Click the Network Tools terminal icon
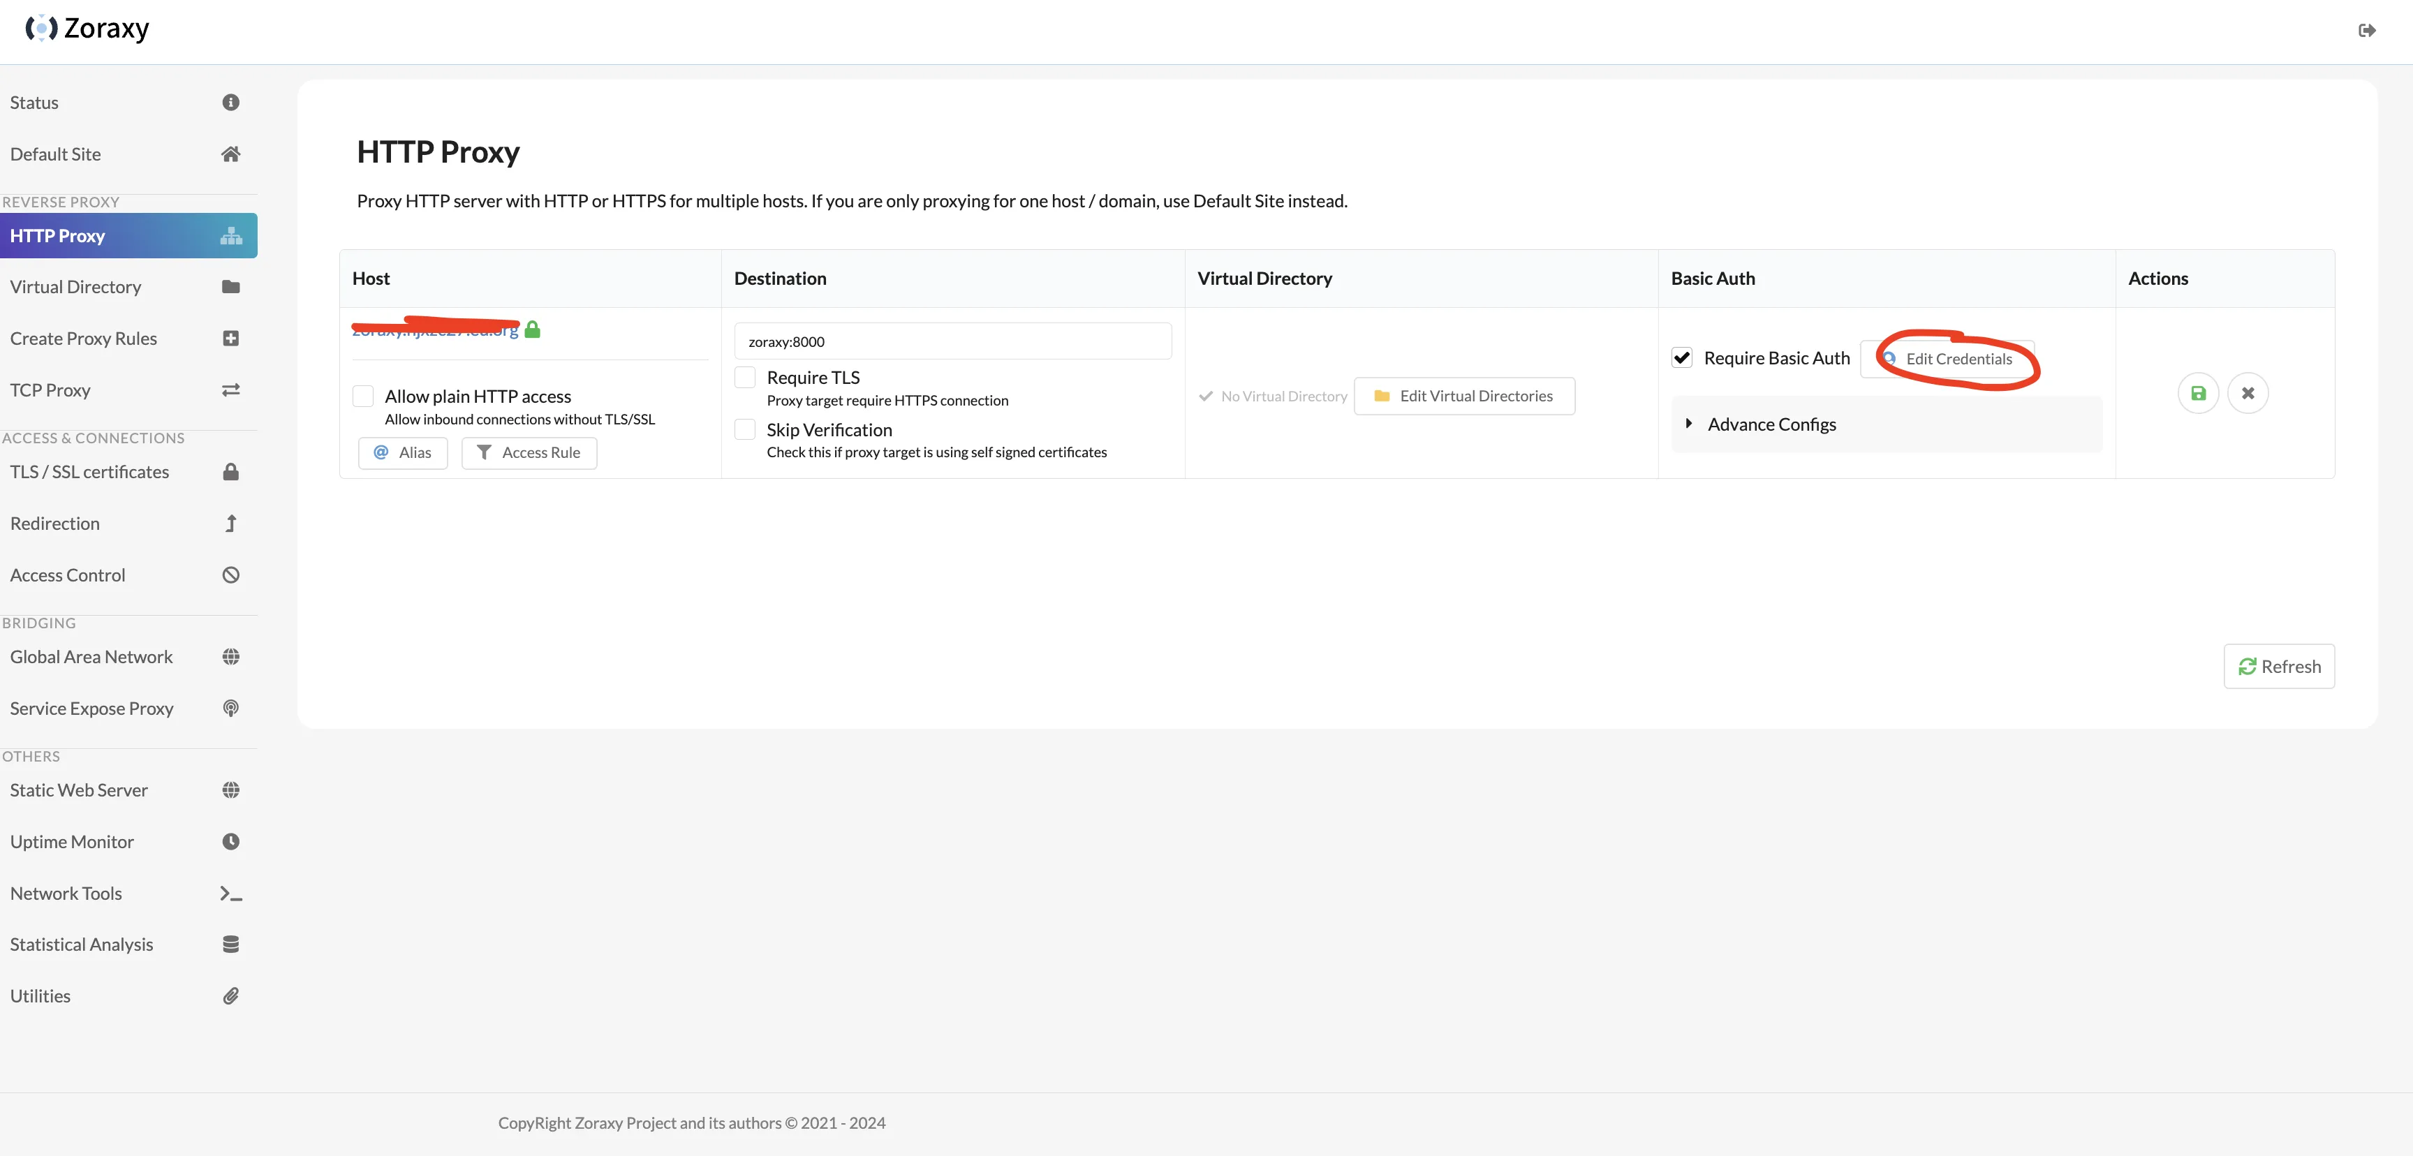The width and height of the screenshot is (2413, 1156). 230,894
